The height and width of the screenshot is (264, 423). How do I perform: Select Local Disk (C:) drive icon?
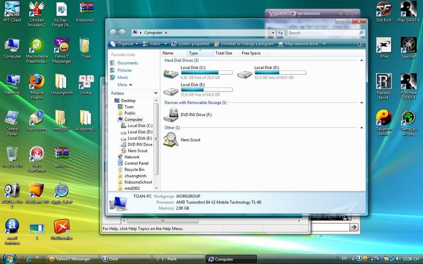pos(171,73)
